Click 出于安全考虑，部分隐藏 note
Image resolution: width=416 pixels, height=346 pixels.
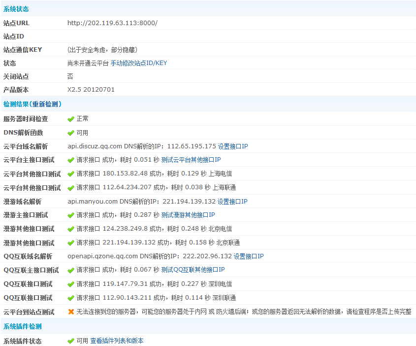[x=102, y=50]
